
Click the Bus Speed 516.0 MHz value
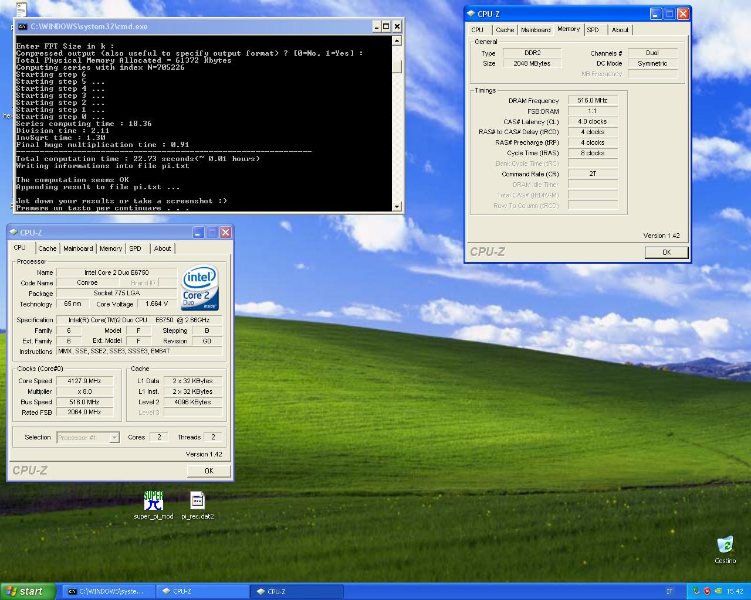coord(84,402)
